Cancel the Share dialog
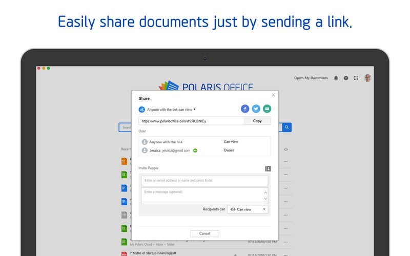 [x=204, y=233]
